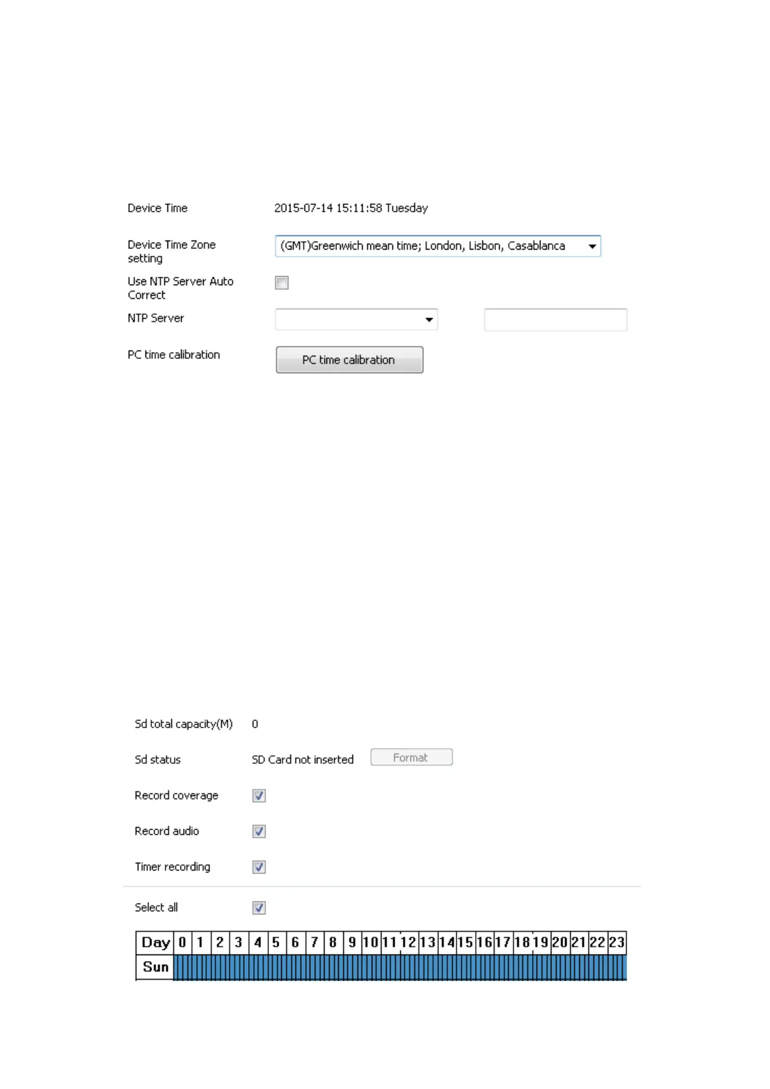770x1089 pixels.
Task: Click the Day header cell
Action: (x=155, y=942)
